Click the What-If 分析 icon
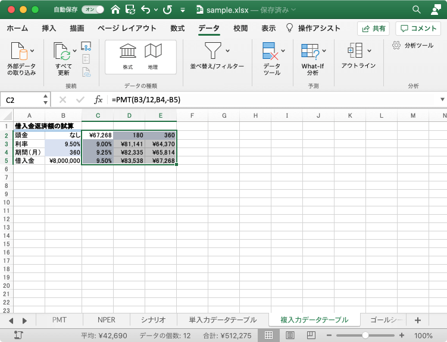447x342 pixels. pyautogui.click(x=310, y=52)
